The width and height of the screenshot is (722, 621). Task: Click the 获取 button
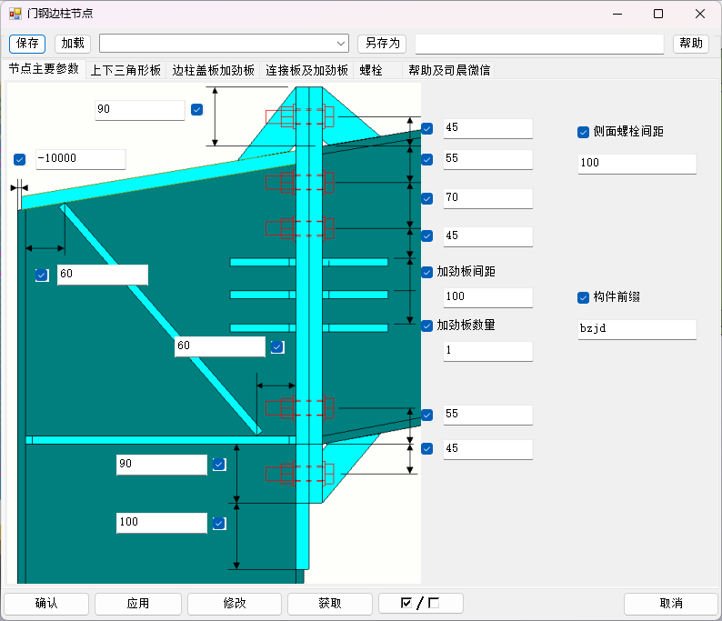[x=330, y=604]
